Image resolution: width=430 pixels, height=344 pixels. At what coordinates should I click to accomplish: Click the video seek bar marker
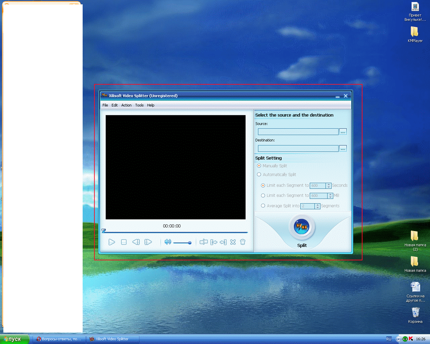104,231
